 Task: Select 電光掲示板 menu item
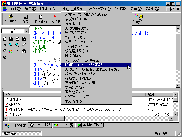pos(96,24)
